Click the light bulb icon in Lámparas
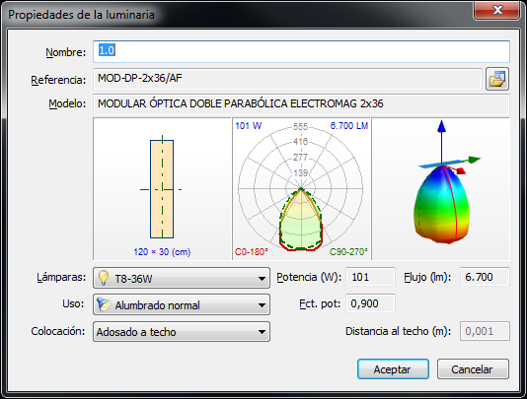Screen dimensions: 527x399 [x=104, y=278]
